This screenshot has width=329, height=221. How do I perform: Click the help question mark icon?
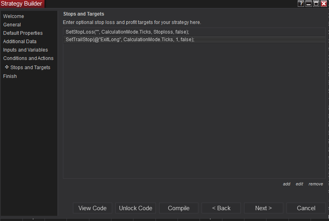(301, 4)
